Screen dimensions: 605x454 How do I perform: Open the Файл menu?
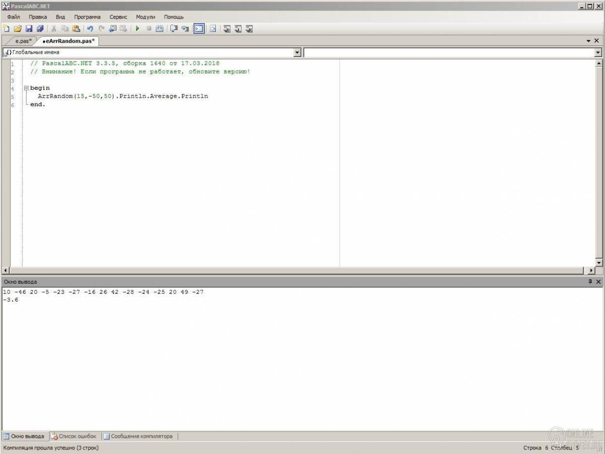click(x=14, y=17)
